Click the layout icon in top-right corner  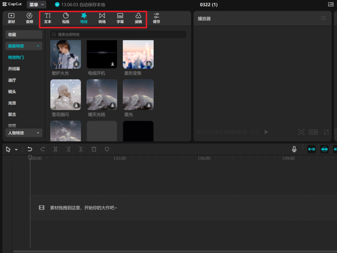coord(330,5)
